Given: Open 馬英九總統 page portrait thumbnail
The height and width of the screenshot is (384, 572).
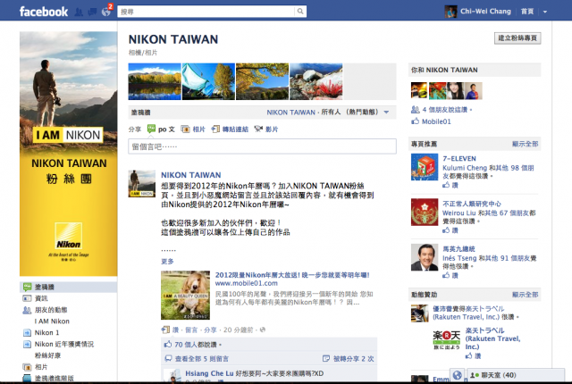Looking at the screenshot, I should click(x=425, y=257).
